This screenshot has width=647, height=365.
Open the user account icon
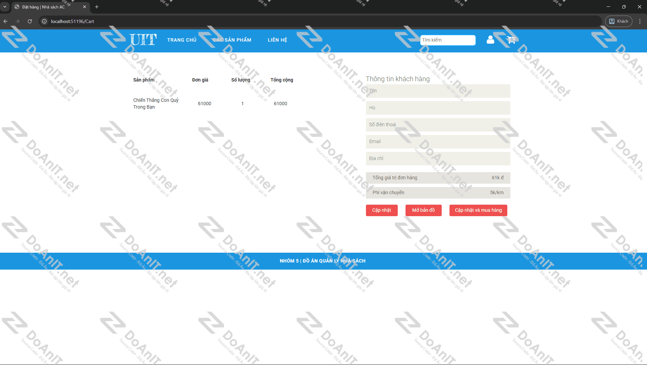490,40
